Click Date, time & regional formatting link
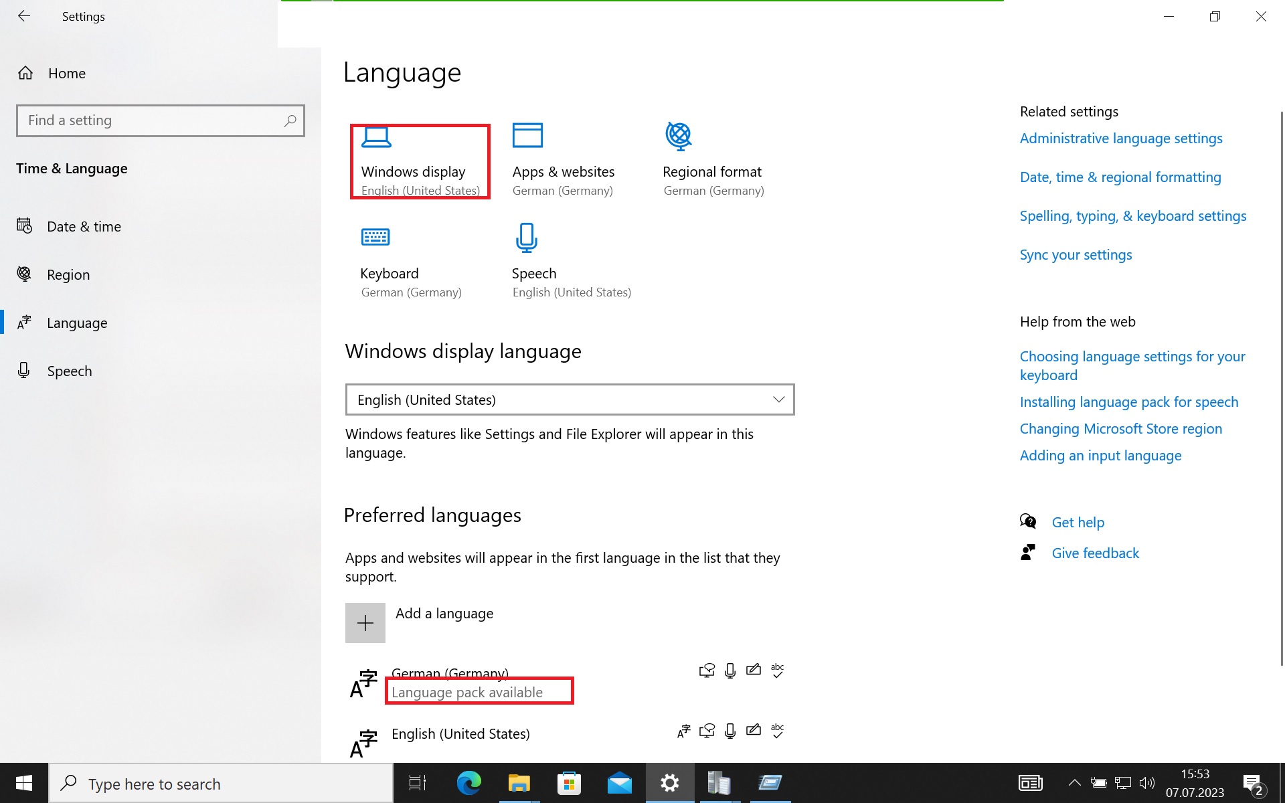1285x803 pixels. (1120, 177)
